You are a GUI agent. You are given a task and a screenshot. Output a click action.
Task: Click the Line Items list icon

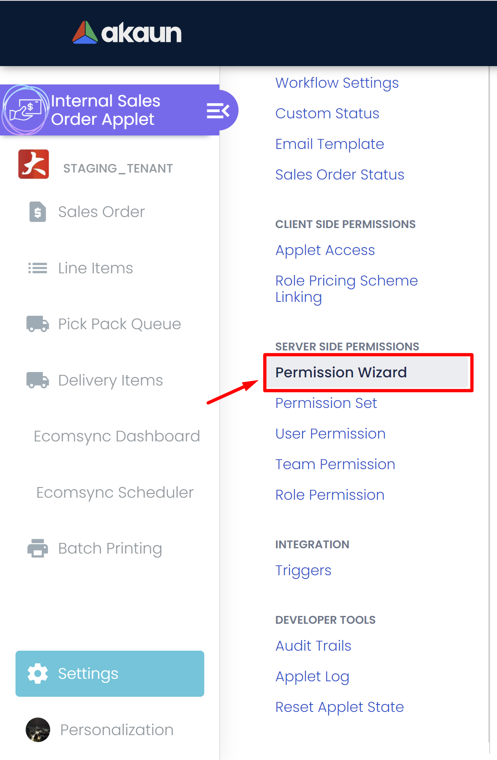pos(38,268)
